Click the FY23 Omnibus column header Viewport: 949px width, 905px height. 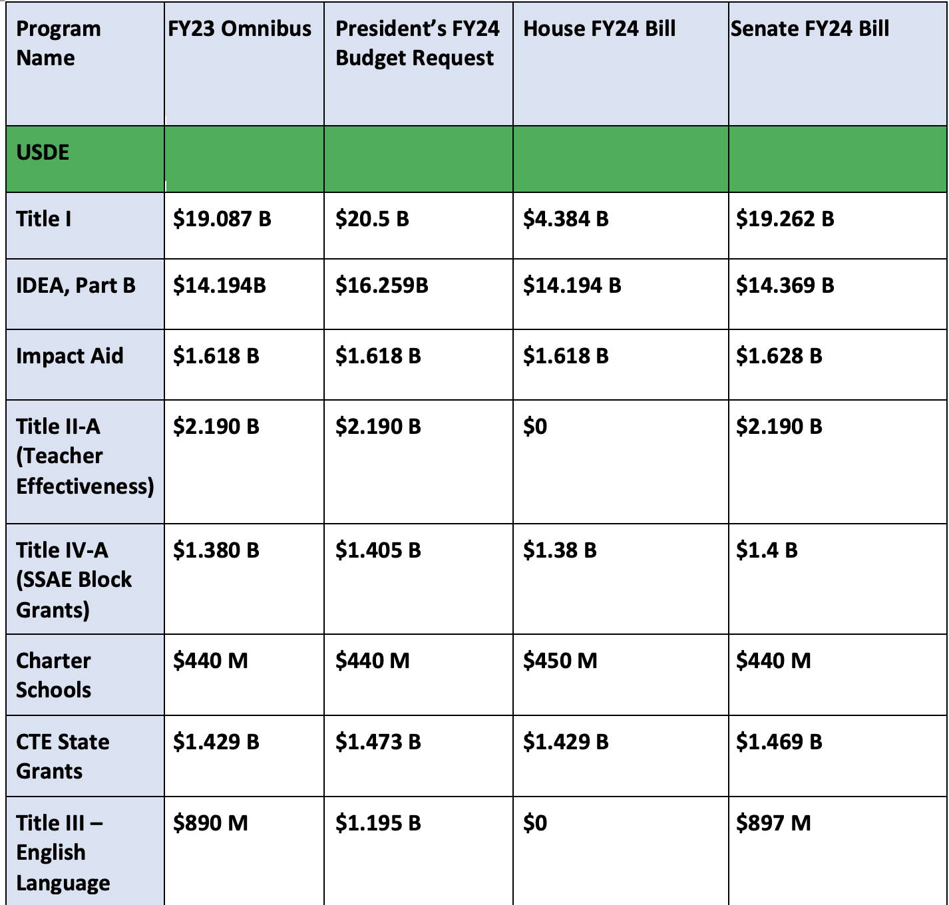[244, 64]
